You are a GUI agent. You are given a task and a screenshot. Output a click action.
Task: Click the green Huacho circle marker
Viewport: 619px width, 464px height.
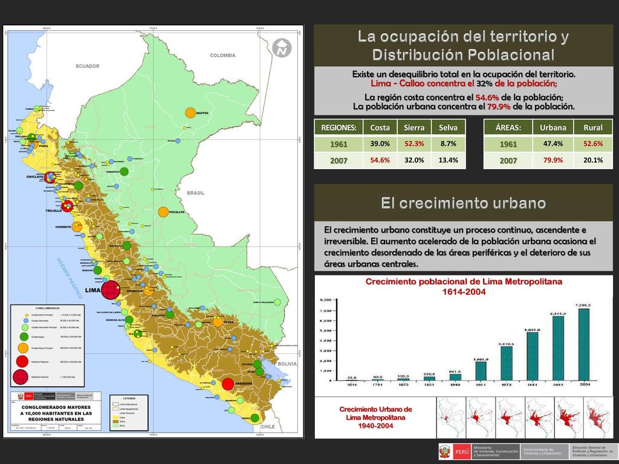point(97,270)
